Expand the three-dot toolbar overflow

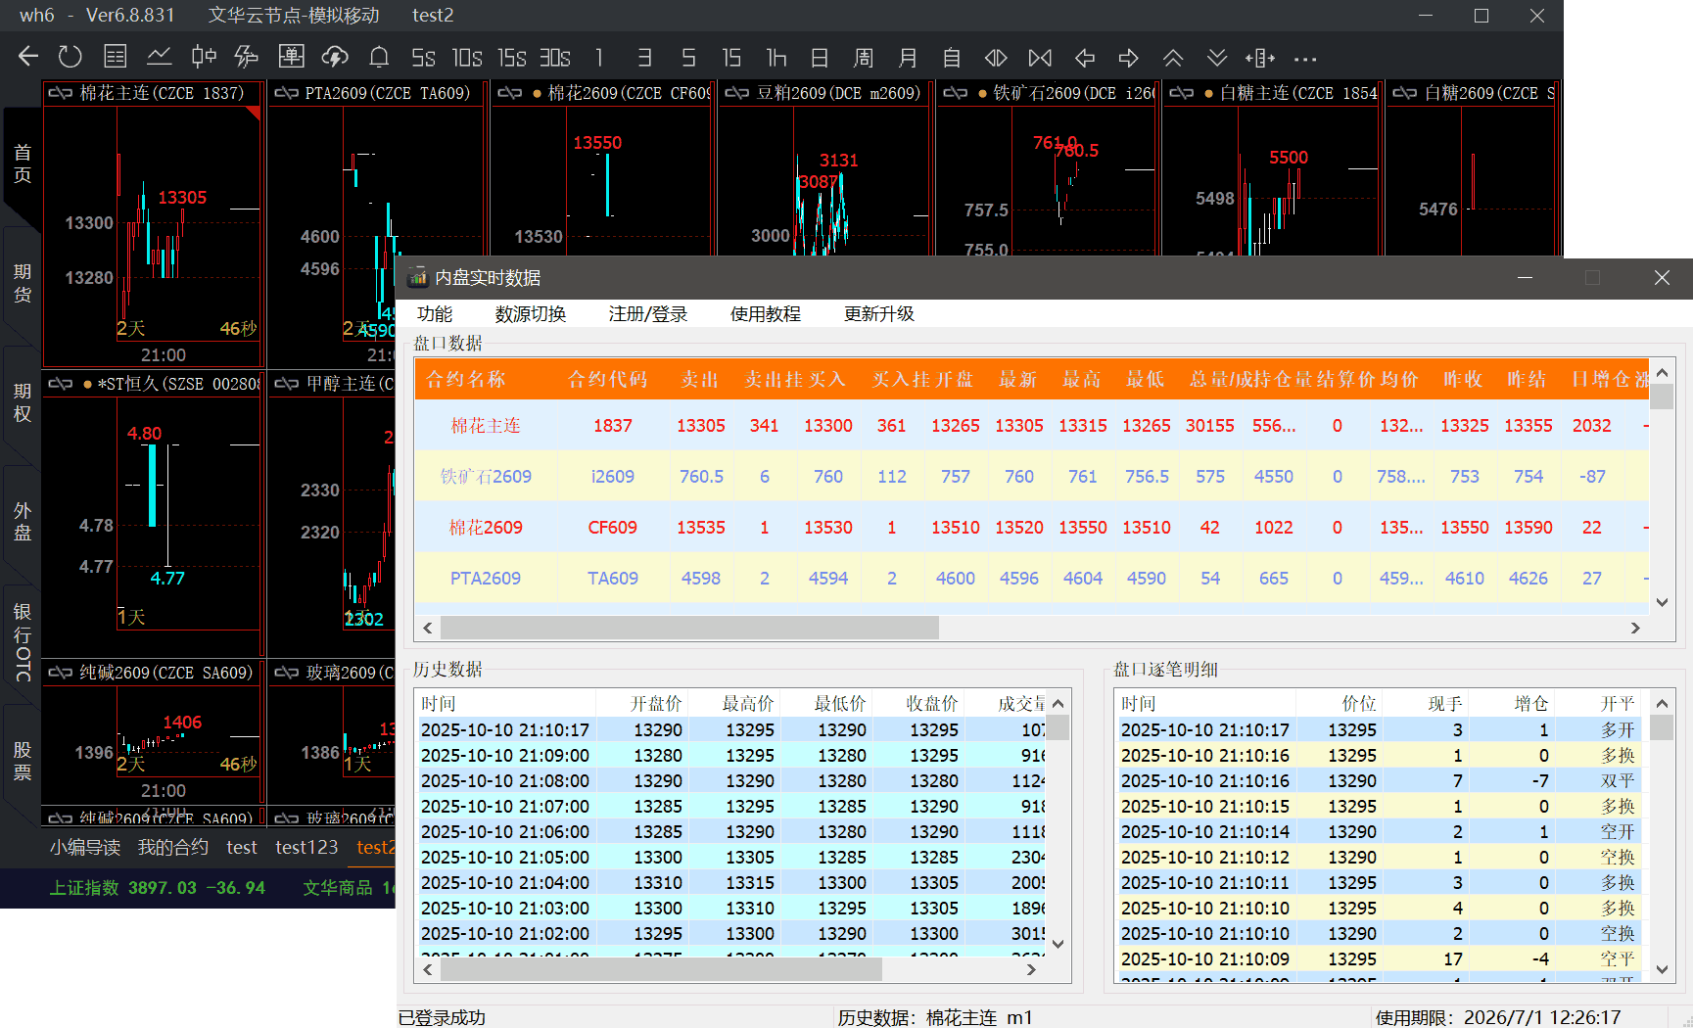(1305, 59)
